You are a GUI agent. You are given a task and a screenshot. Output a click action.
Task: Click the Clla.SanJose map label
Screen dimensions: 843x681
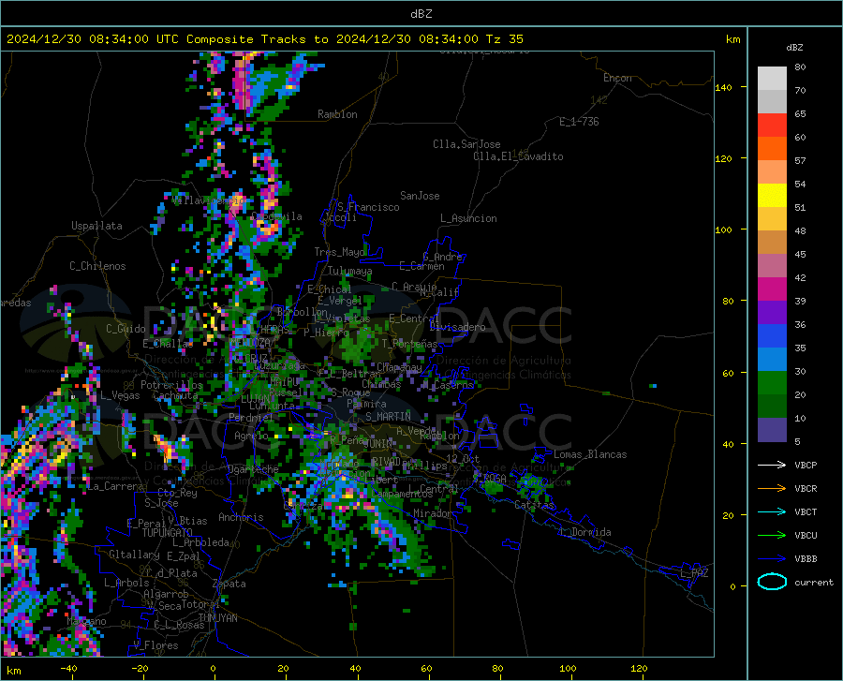466,144
